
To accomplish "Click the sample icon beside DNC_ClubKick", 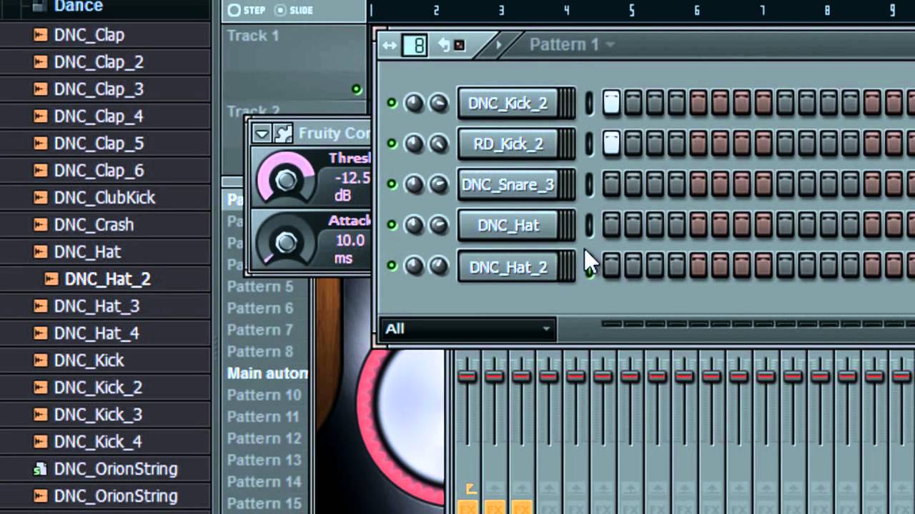I will [41, 198].
